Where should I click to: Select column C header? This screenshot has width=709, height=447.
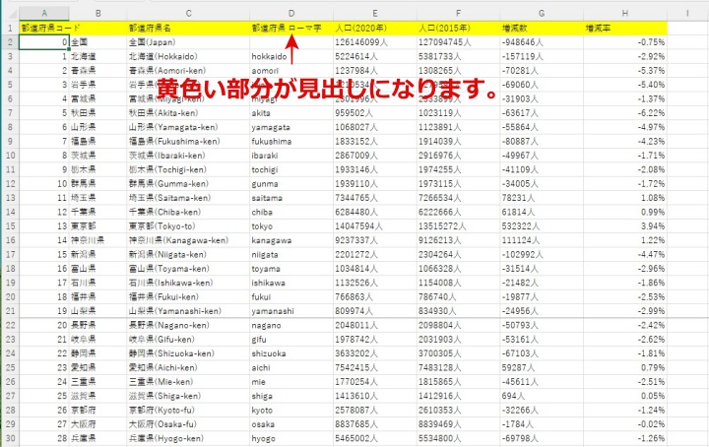(188, 13)
